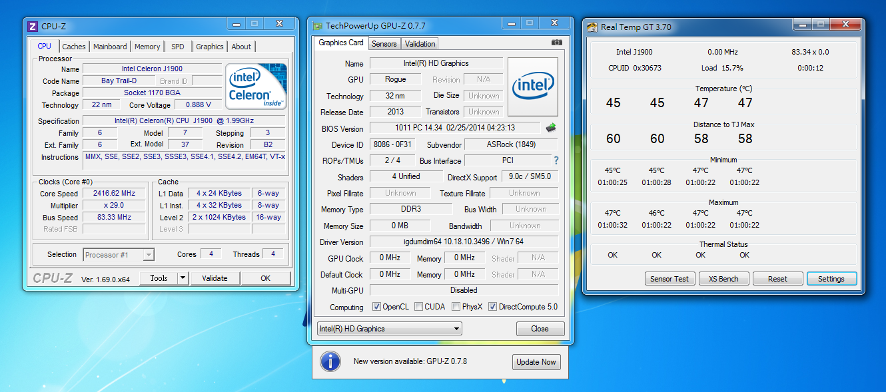Screen dimensions: 886x392
Task: Toggle the OpenCL checkbox
Action: pyautogui.click(x=376, y=307)
